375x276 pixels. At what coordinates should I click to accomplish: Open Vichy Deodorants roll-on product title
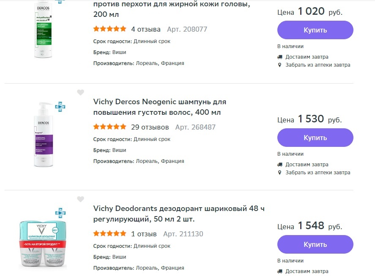pyautogui.click(x=179, y=214)
